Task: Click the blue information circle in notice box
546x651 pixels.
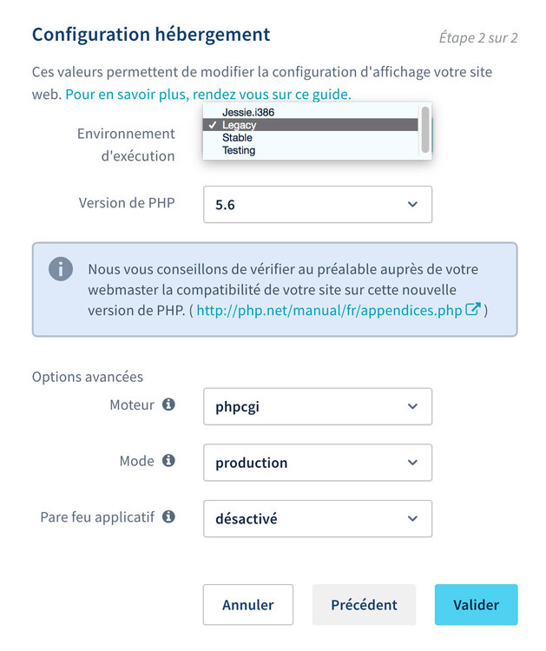Action: pyautogui.click(x=60, y=269)
